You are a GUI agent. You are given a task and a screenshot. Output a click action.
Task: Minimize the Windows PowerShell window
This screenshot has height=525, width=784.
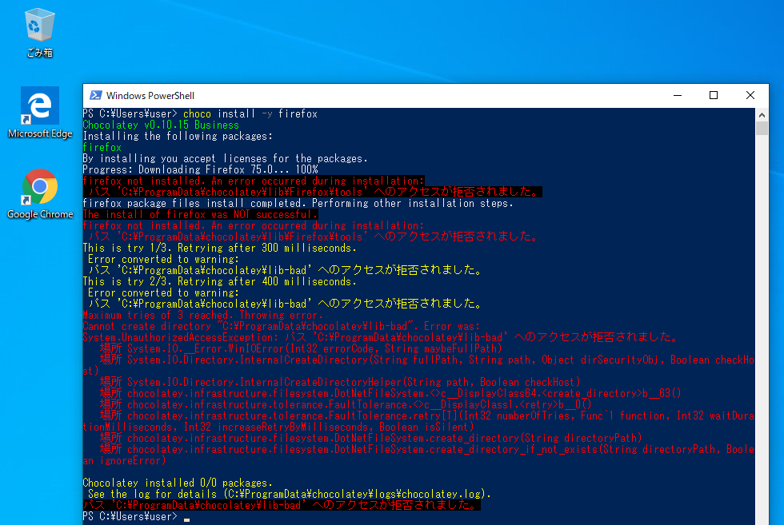[678, 95]
